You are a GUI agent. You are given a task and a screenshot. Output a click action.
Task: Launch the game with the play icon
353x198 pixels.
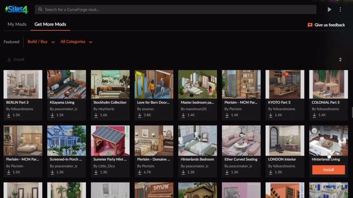(329, 9)
